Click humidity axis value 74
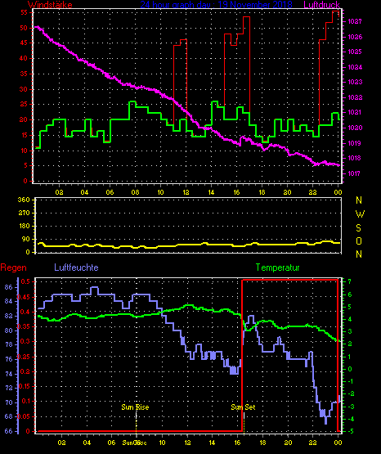 pyautogui.click(x=9, y=374)
